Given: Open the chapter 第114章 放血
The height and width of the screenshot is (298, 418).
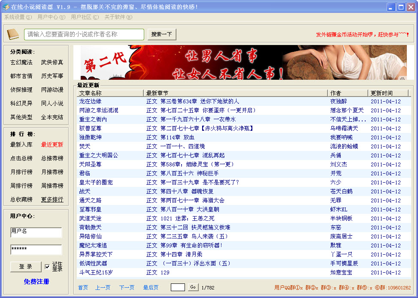Looking at the screenshot, I should point(177,137).
